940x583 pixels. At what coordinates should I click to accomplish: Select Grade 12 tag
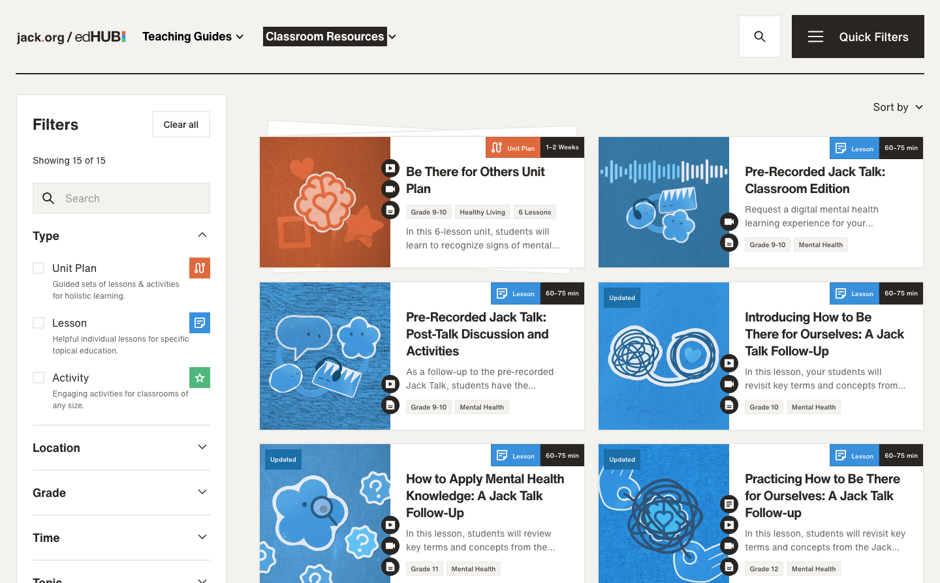764,569
